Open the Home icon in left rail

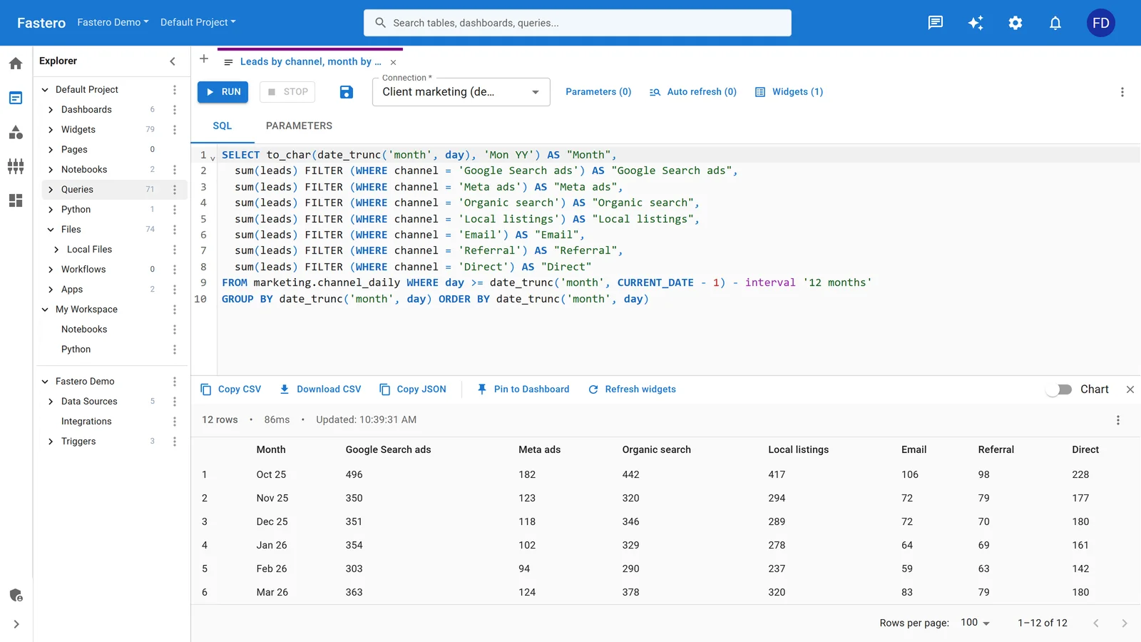(x=16, y=63)
